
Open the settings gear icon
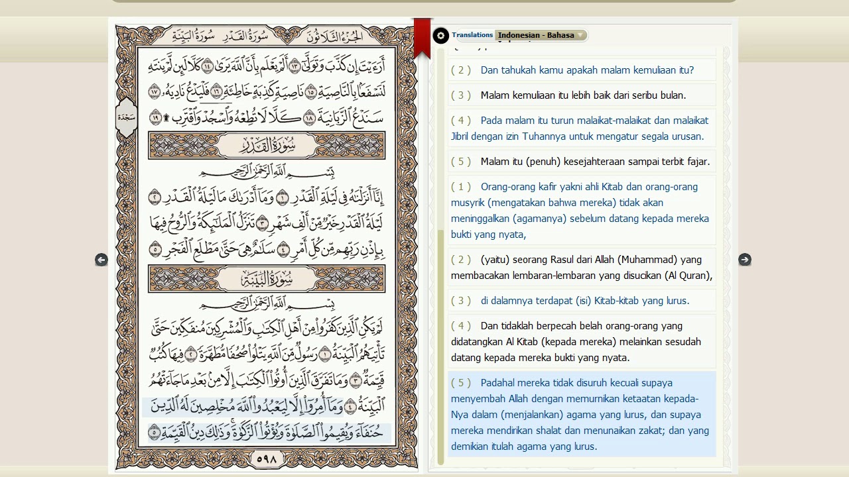pyautogui.click(x=440, y=36)
